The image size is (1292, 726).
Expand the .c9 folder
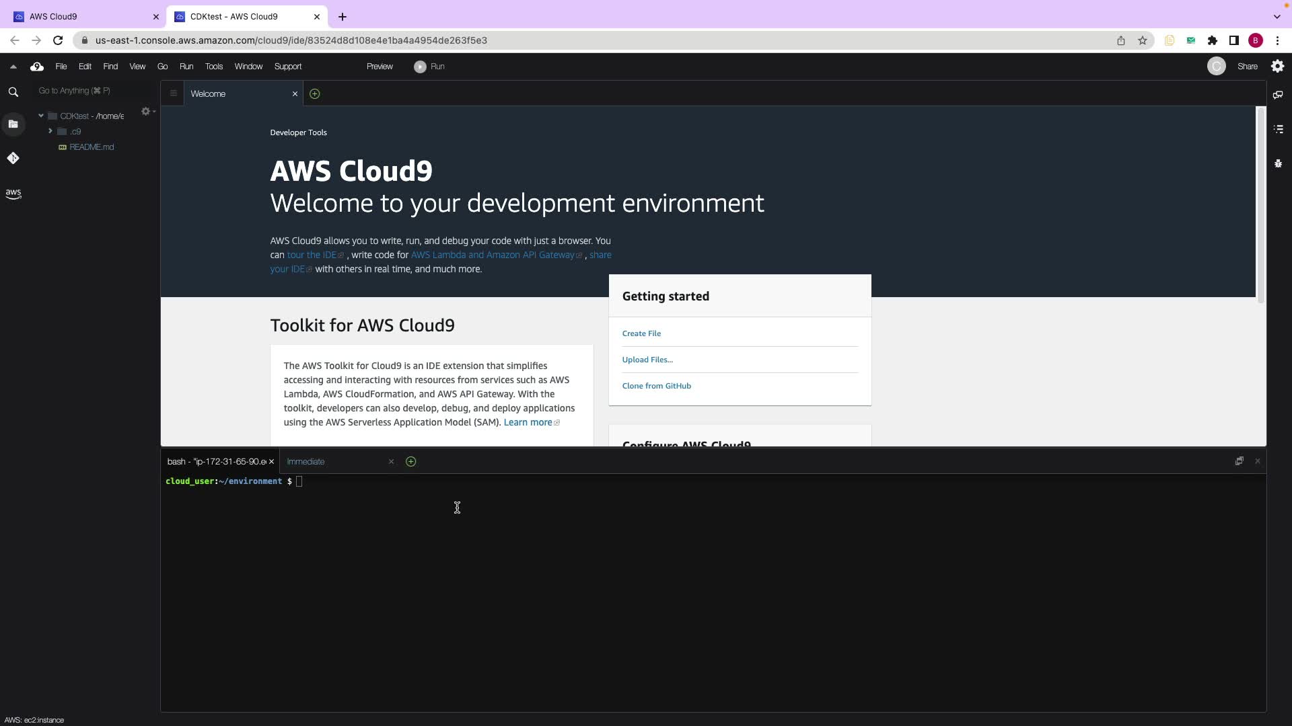point(50,131)
